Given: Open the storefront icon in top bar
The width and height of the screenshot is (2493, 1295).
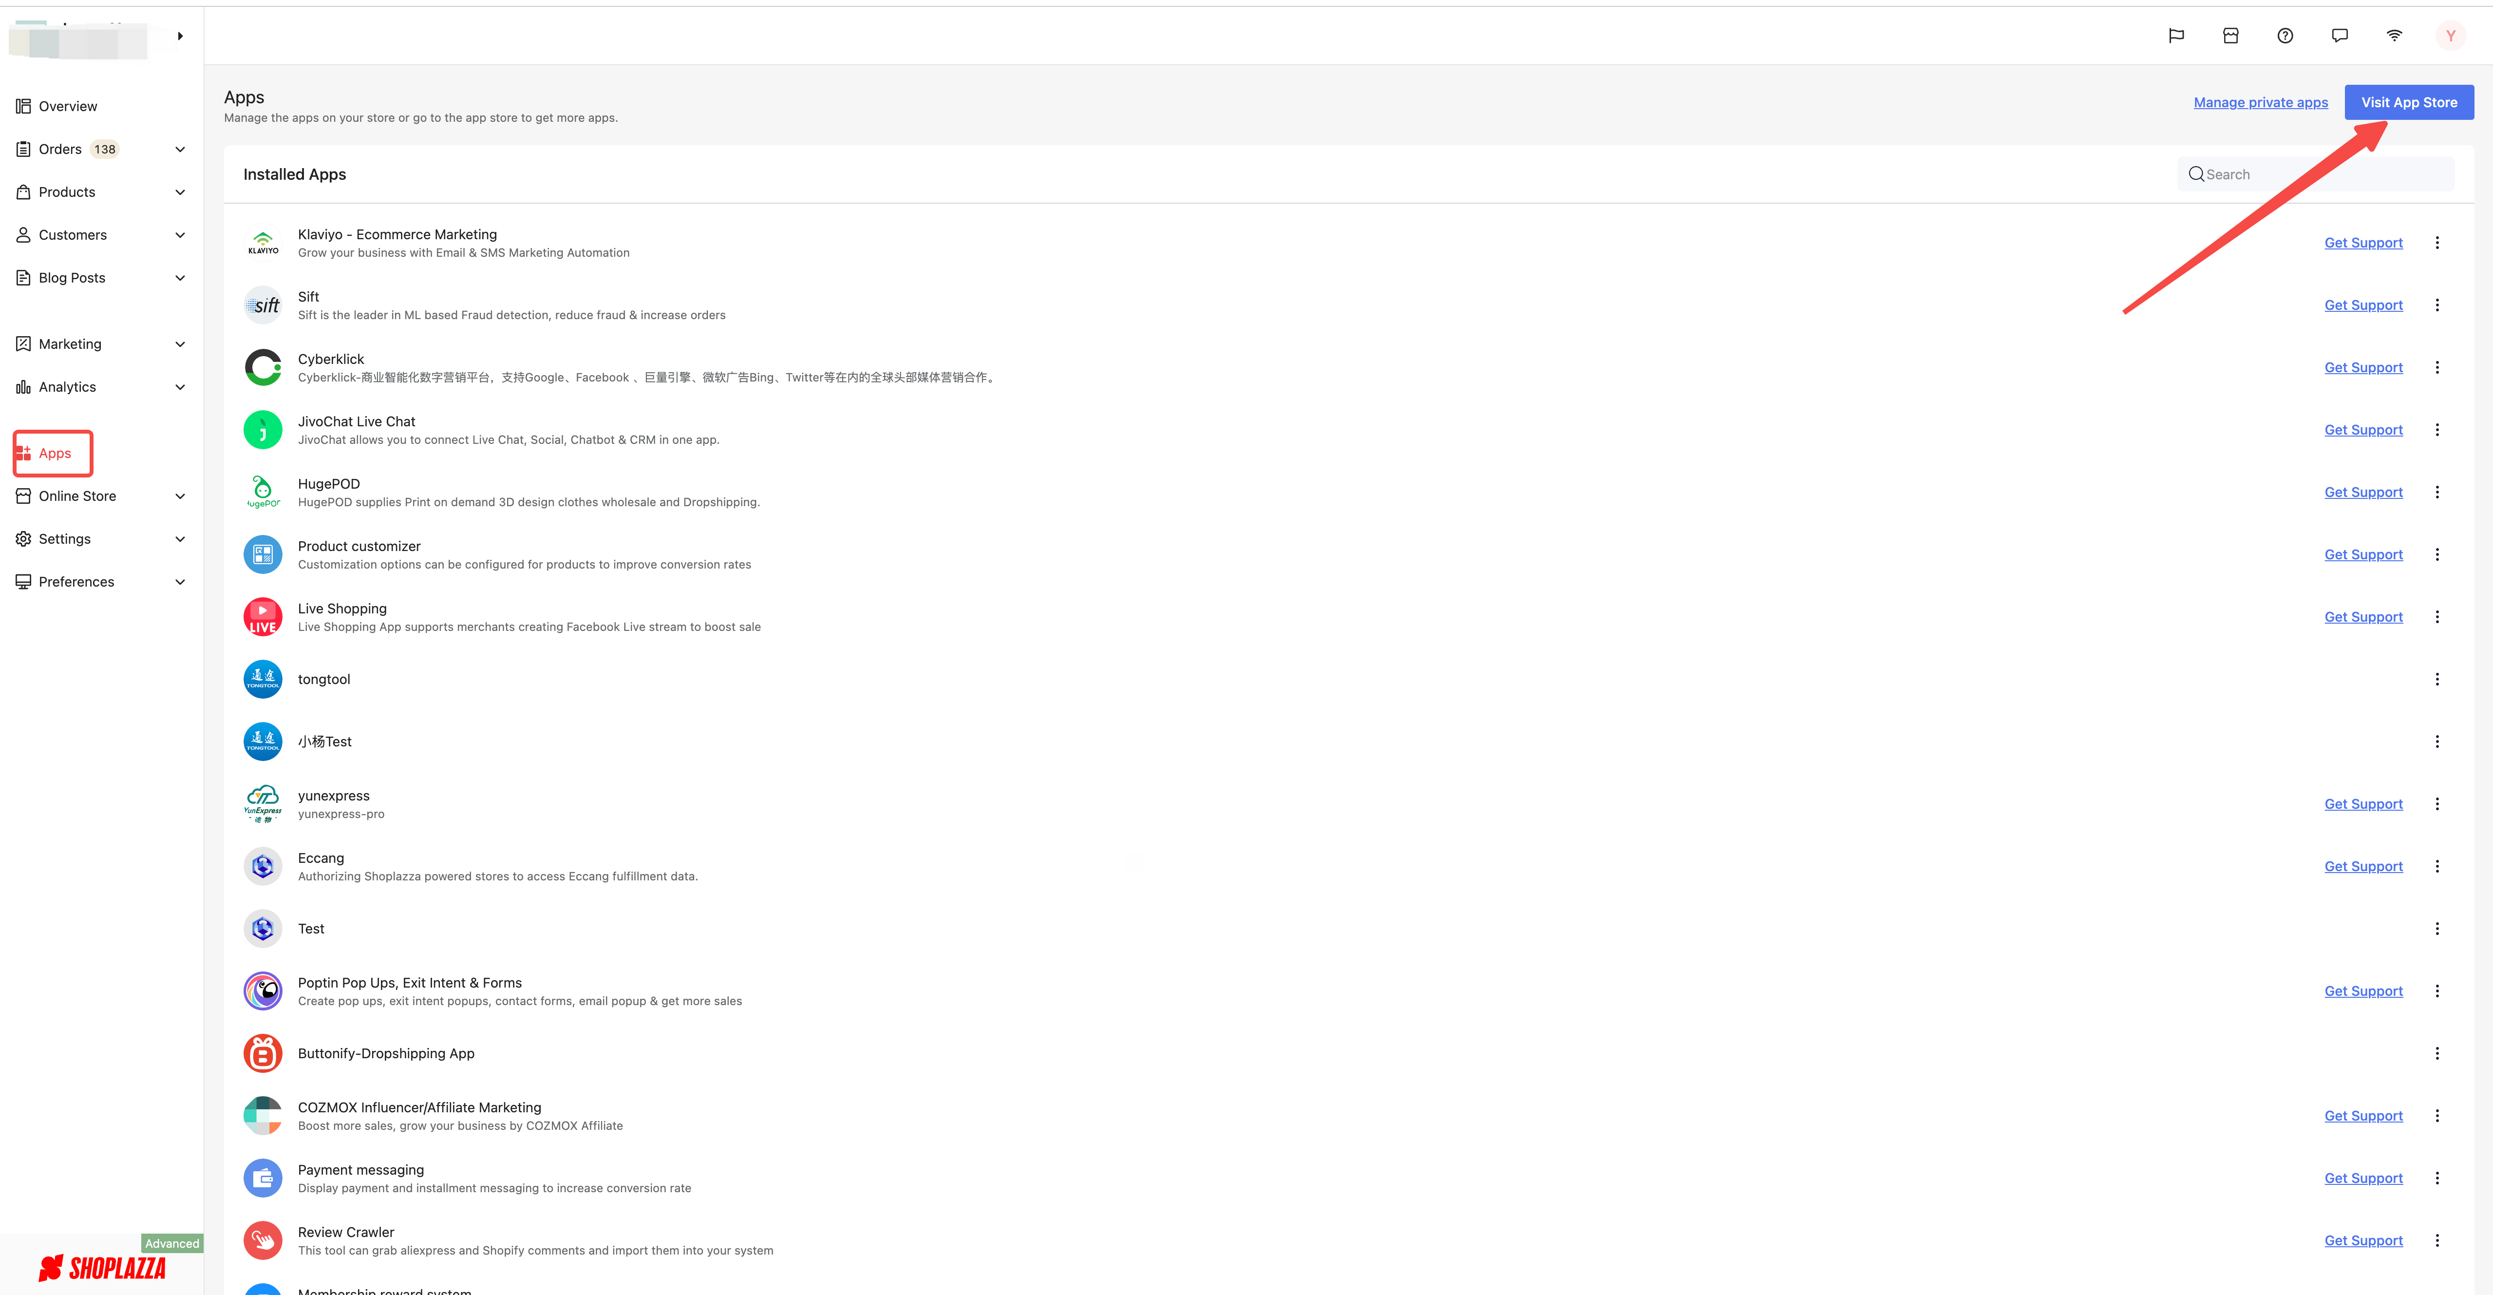Looking at the screenshot, I should click(x=2231, y=36).
